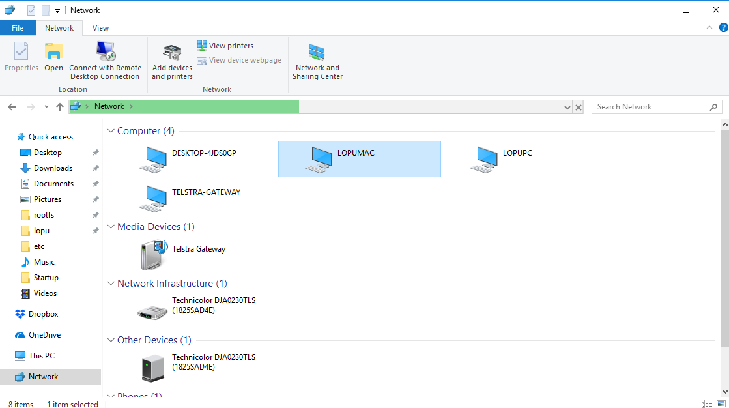
Task: Open the address bar history dropdown
Action: (x=568, y=106)
